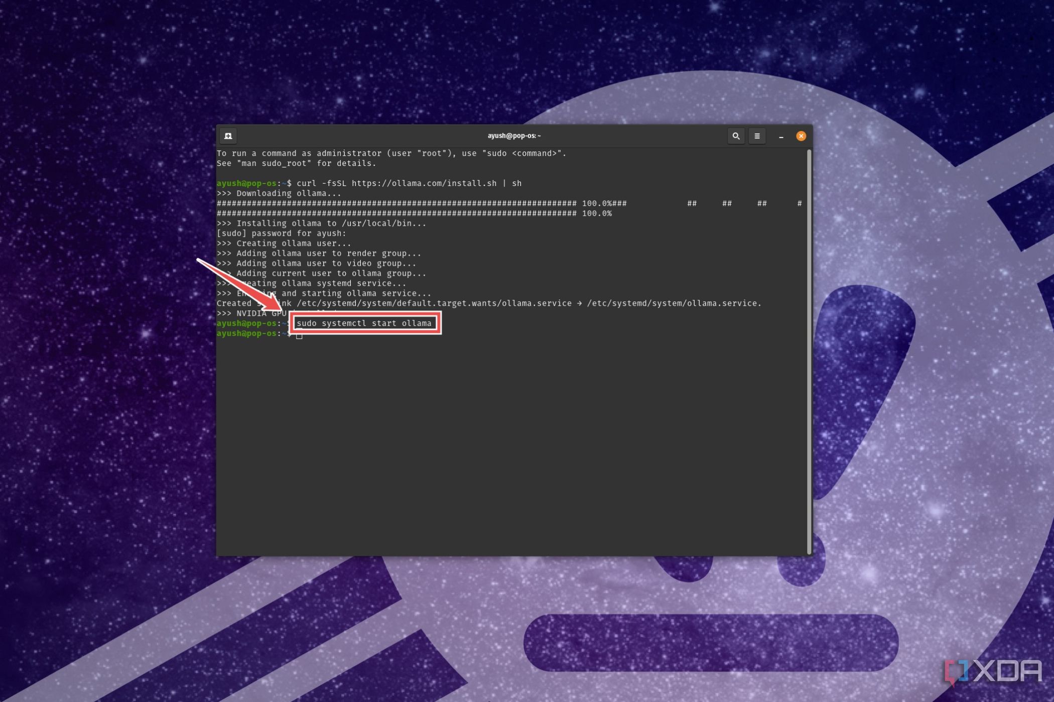Click the 'See "man sudo_root" for details' line
Viewport: 1054px width, 702px height.
point(297,163)
